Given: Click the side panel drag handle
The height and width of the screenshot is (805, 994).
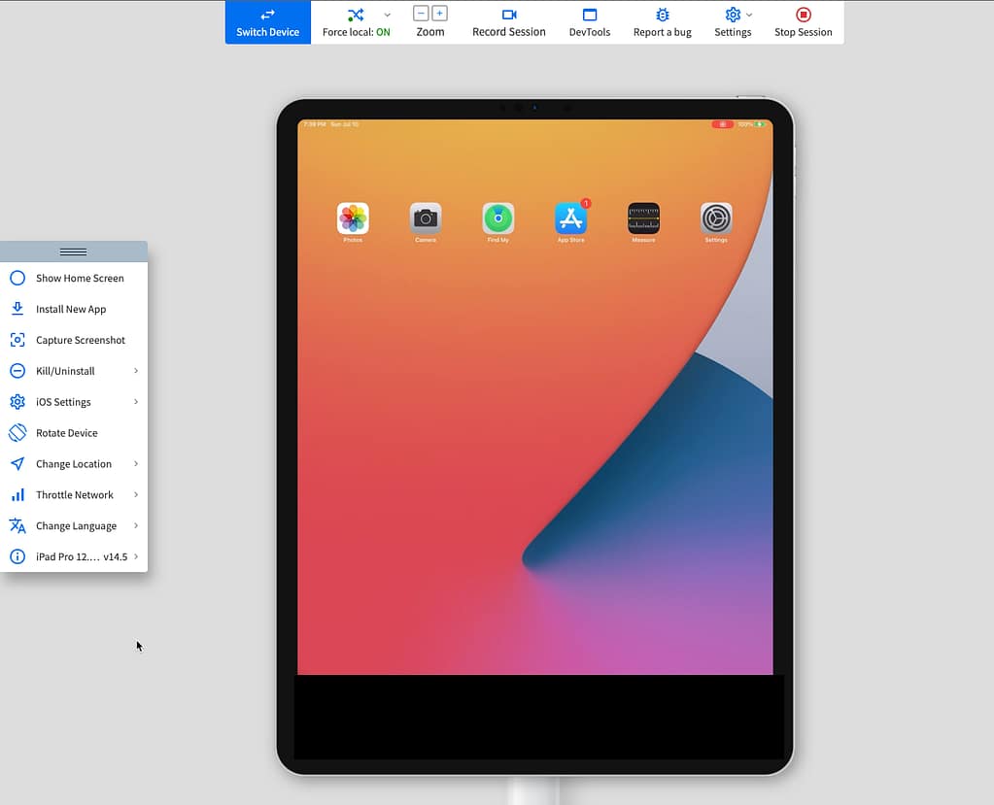Looking at the screenshot, I should pos(73,252).
